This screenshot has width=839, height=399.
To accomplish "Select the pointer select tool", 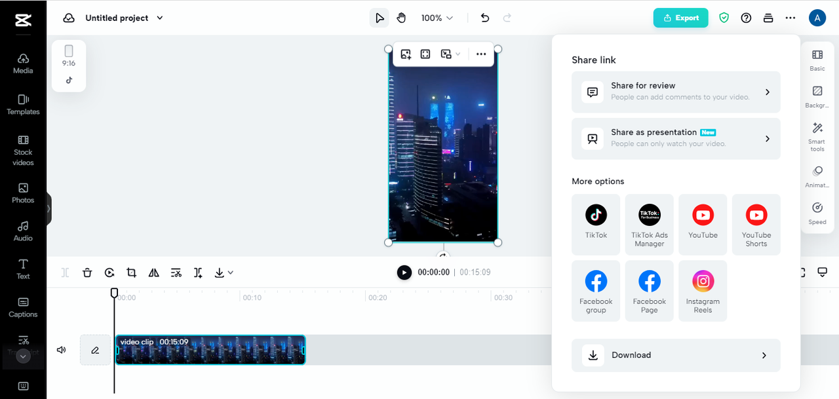I will [379, 18].
